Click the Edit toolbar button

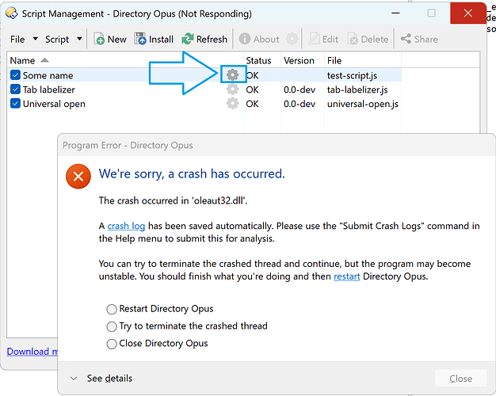[323, 40]
